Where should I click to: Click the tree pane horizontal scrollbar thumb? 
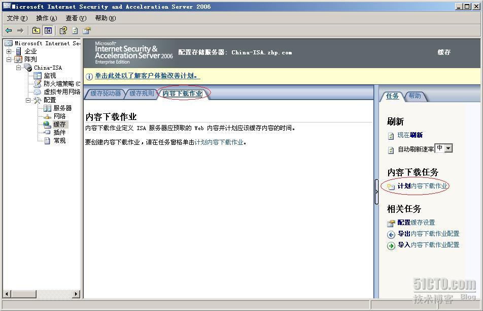coord(23,294)
